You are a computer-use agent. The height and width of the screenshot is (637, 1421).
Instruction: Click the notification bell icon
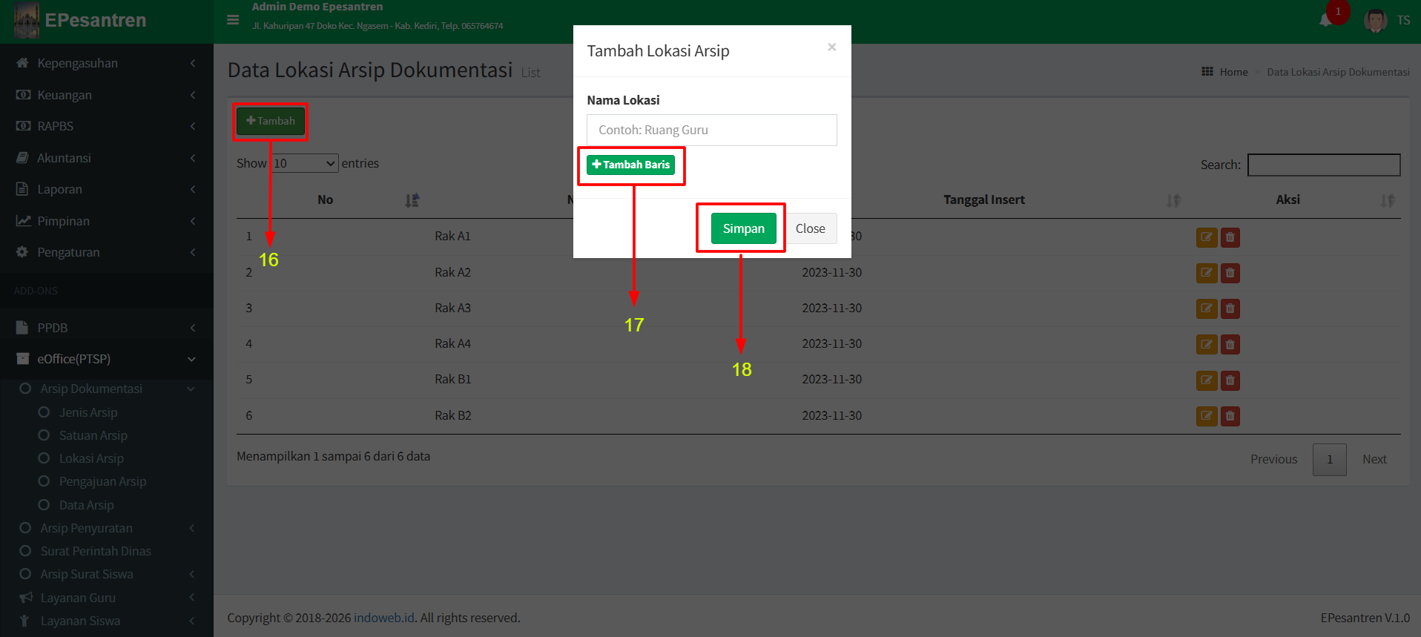(1326, 20)
